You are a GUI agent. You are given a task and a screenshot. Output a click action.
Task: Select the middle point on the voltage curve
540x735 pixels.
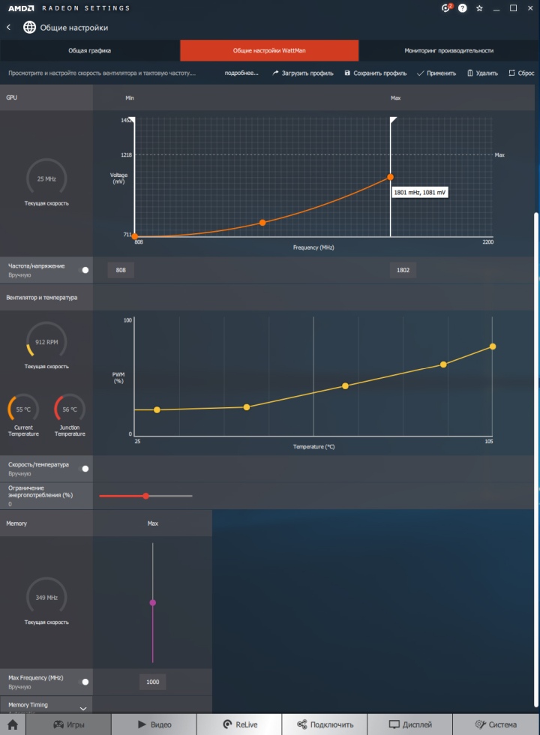click(x=262, y=223)
